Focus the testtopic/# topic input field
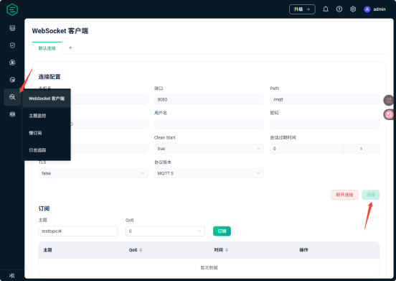Image resolution: width=396 pixels, height=281 pixels. (x=77, y=231)
